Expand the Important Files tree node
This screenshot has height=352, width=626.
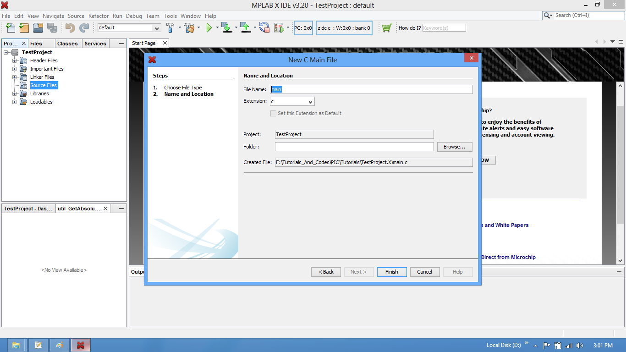14,69
